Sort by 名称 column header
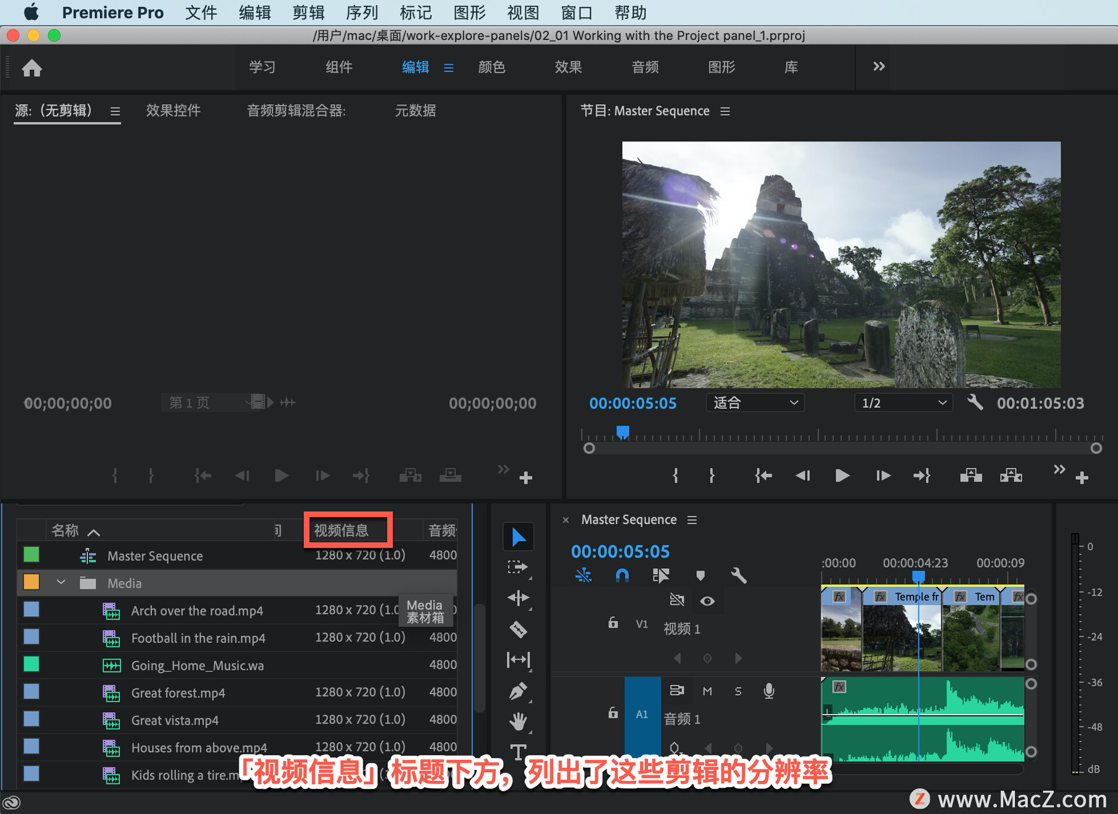Viewport: 1118px width, 814px height. pos(65,530)
